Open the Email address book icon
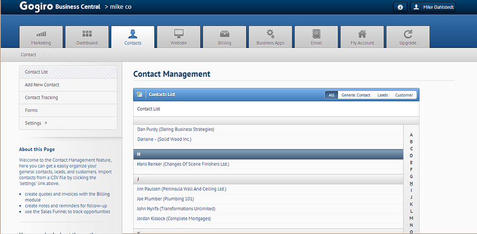The height and width of the screenshot is (234, 477). (x=316, y=34)
